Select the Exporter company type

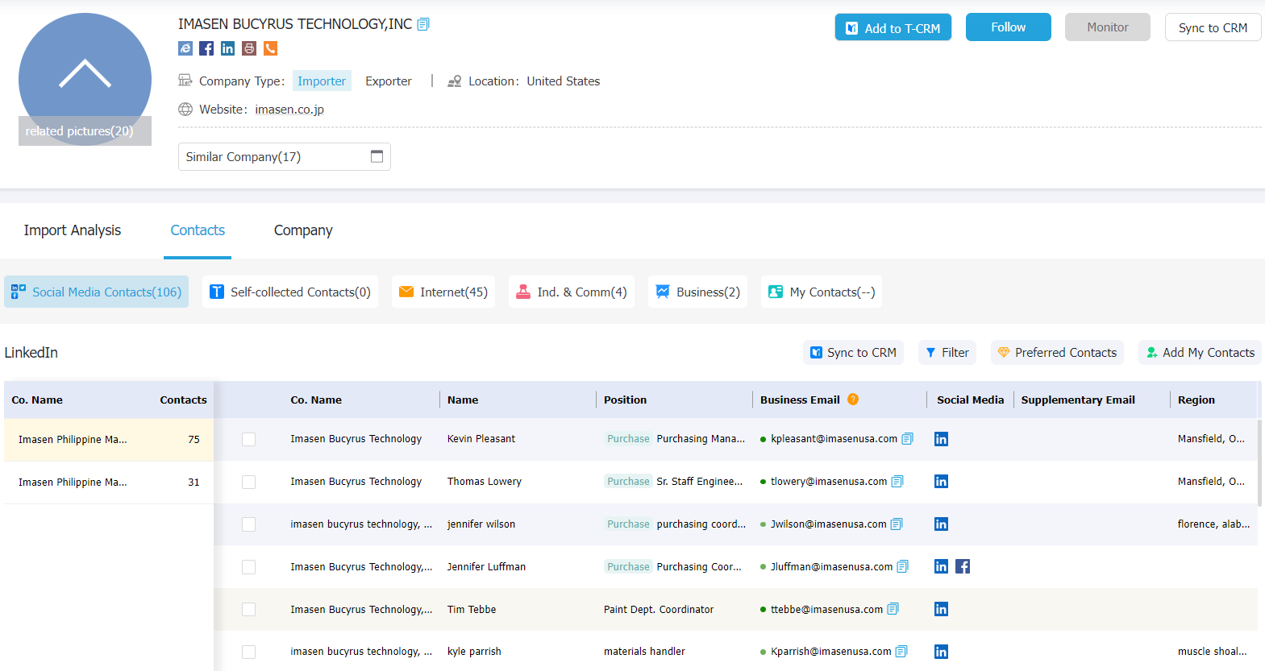point(389,81)
